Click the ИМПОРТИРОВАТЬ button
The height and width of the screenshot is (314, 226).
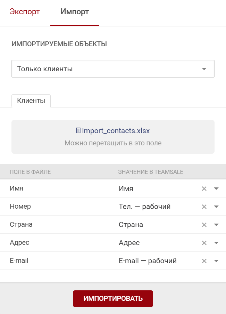coord(113,299)
